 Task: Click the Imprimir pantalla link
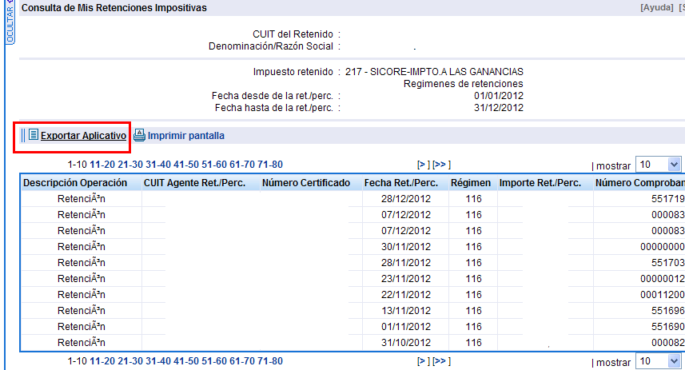pyautogui.click(x=185, y=136)
